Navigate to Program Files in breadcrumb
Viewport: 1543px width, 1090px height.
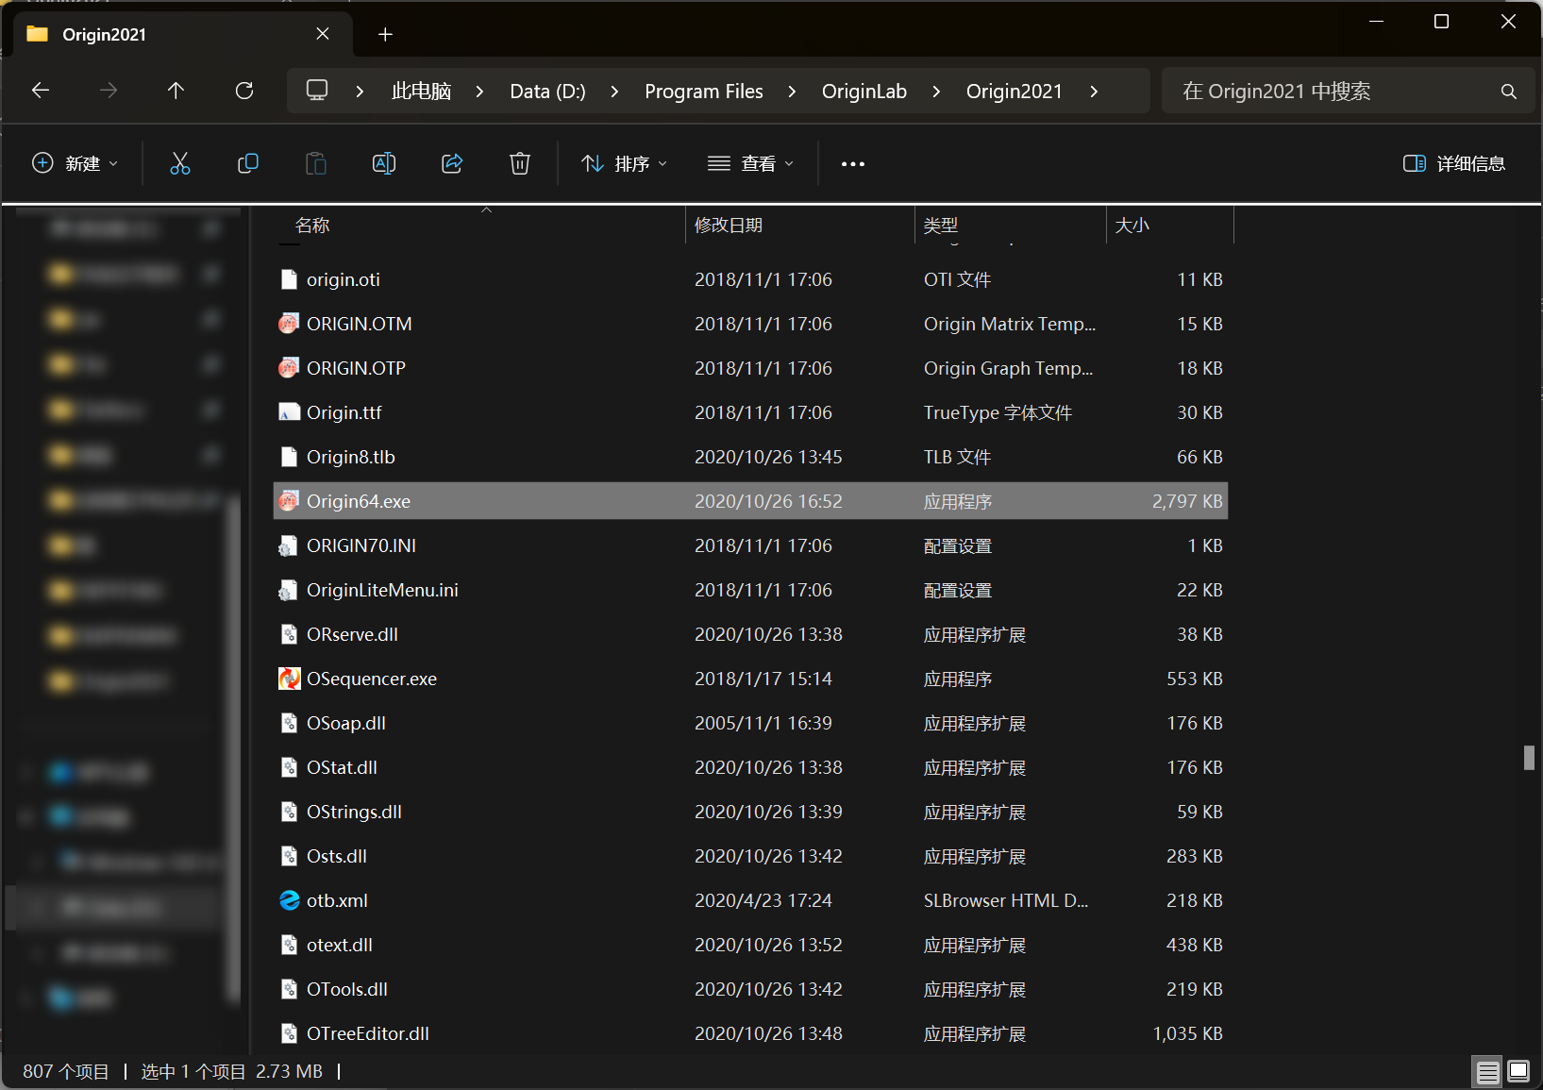coord(703,92)
